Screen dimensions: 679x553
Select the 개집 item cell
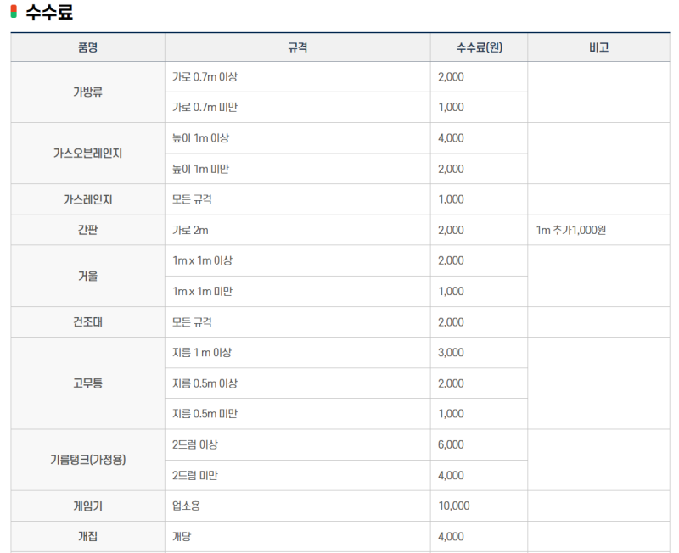click(88, 537)
